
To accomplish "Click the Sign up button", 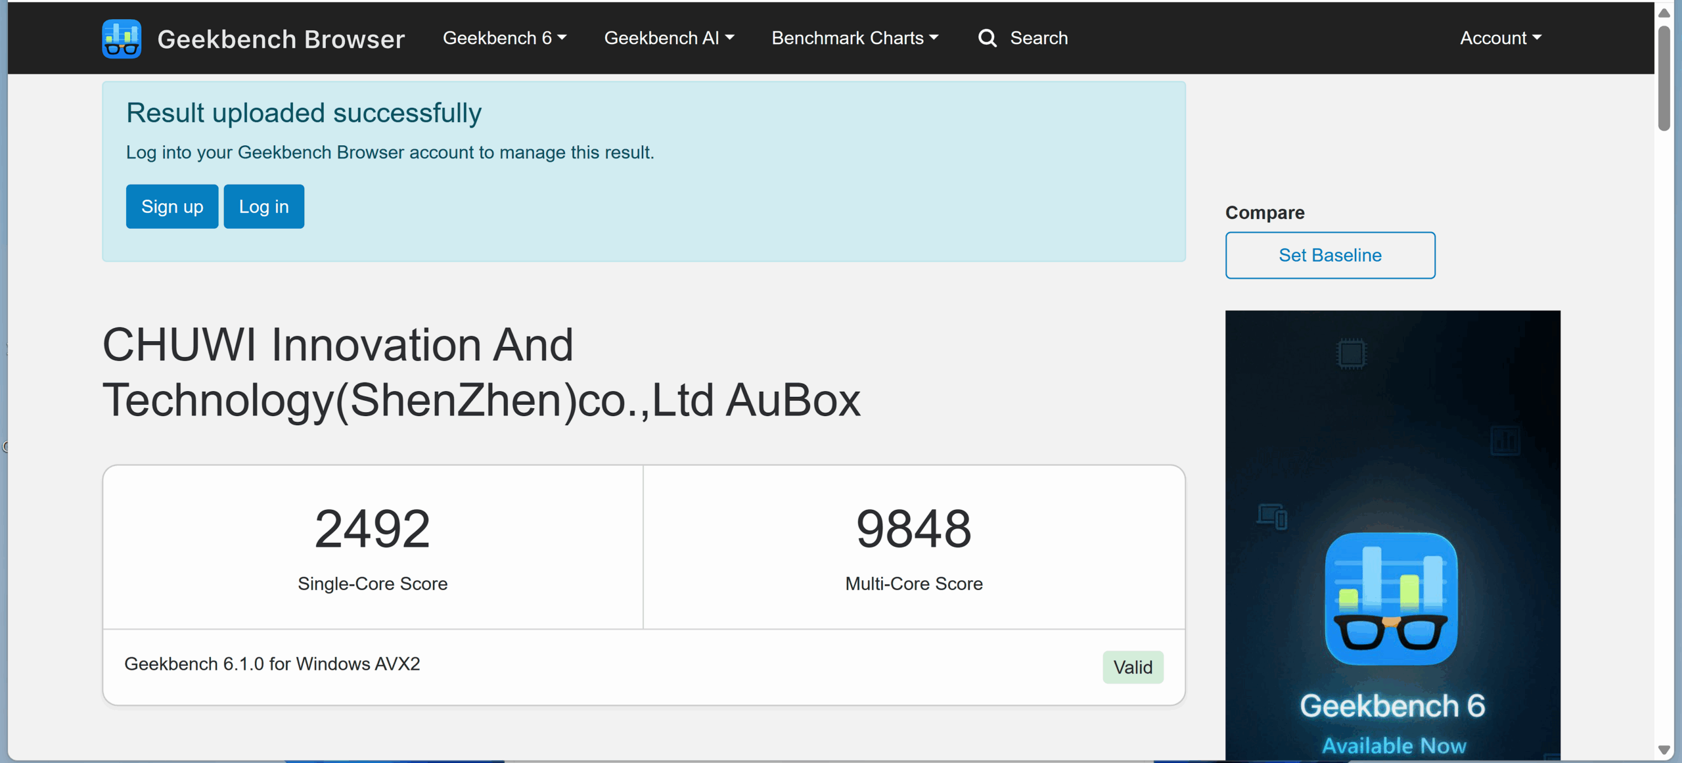I will 172,206.
